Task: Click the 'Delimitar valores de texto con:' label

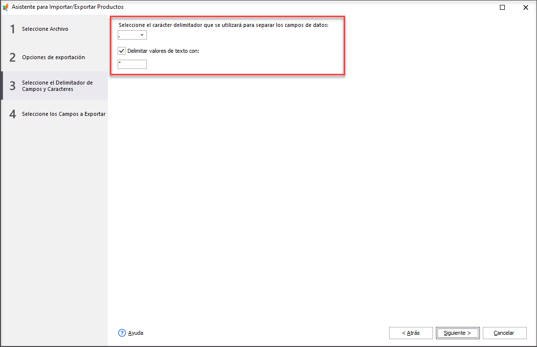Action: pyautogui.click(x=164, y=51)
